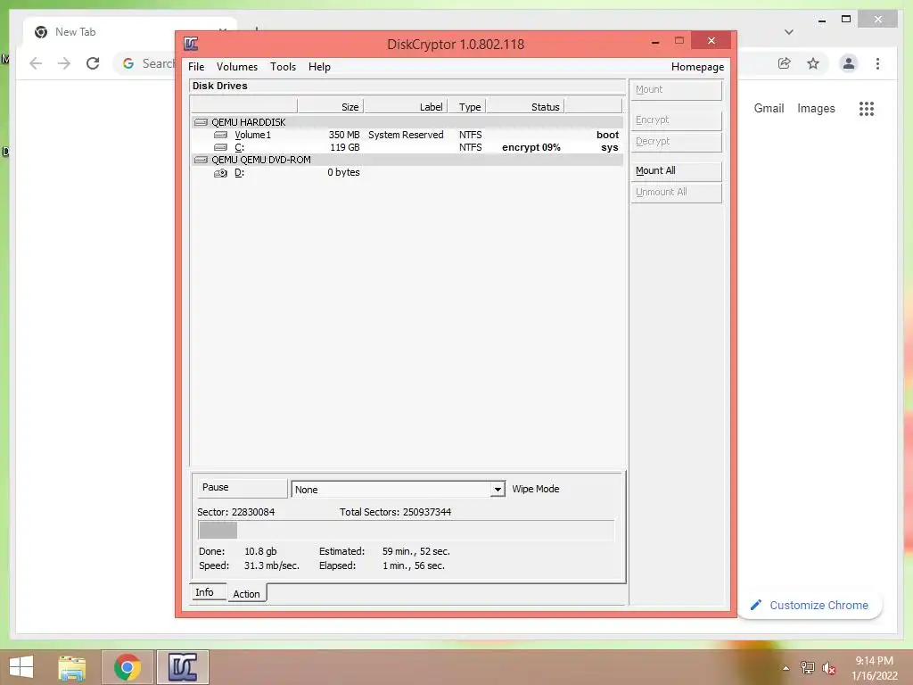
Task: Open the Help menu
Action: (x=319, y=67)
